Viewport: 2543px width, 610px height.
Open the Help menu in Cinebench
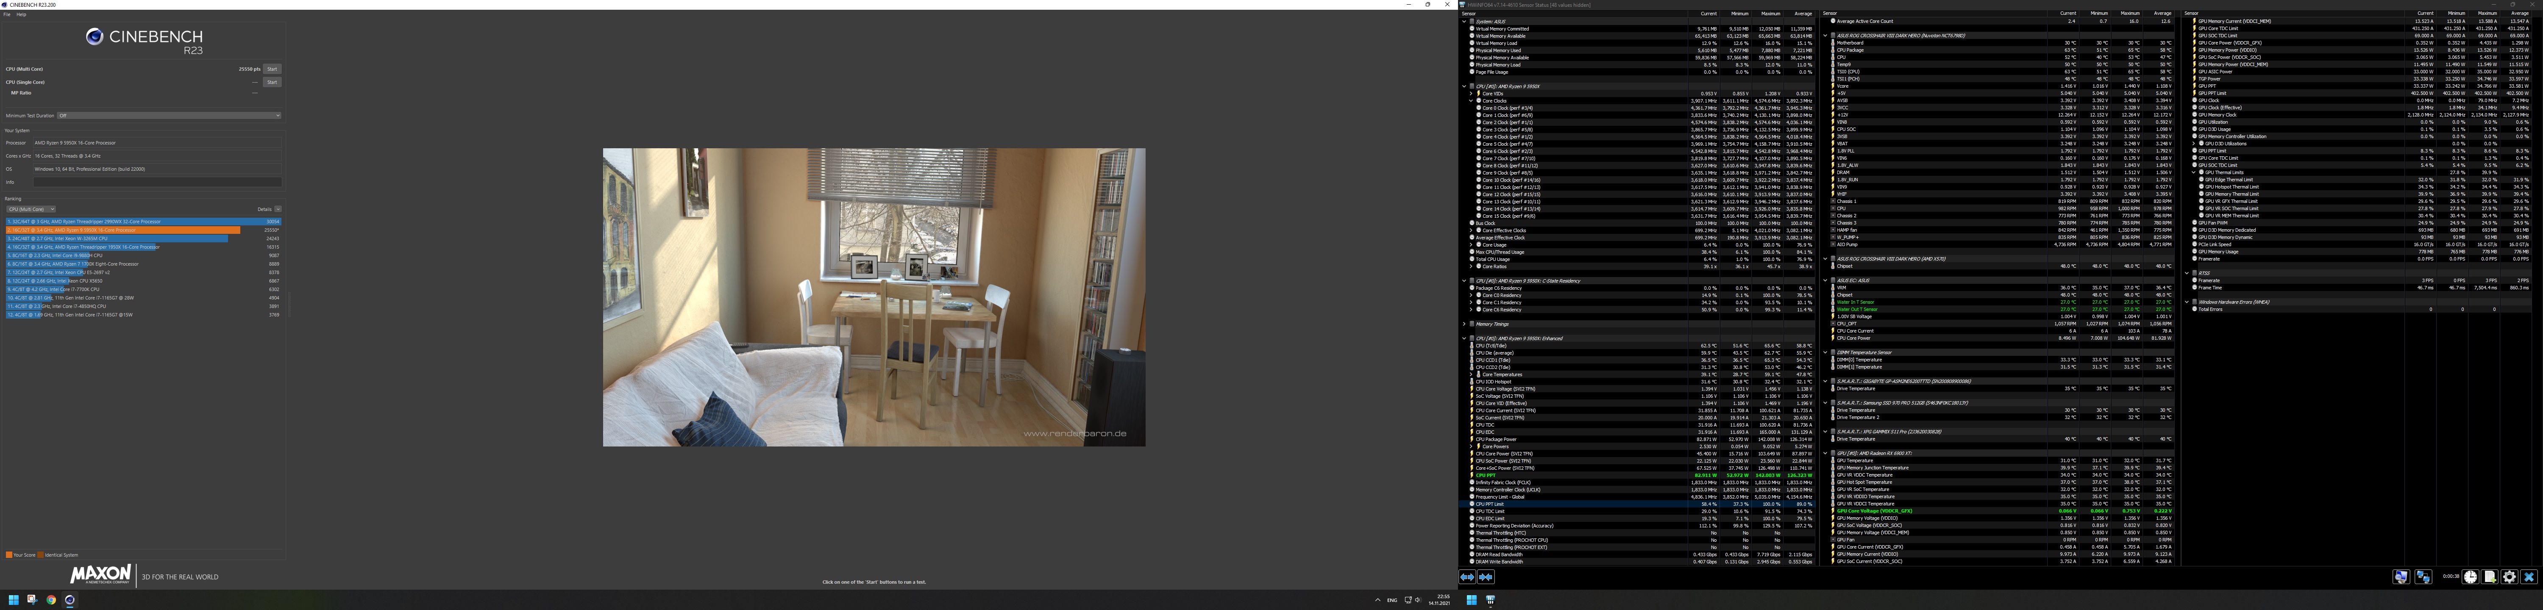22,15
